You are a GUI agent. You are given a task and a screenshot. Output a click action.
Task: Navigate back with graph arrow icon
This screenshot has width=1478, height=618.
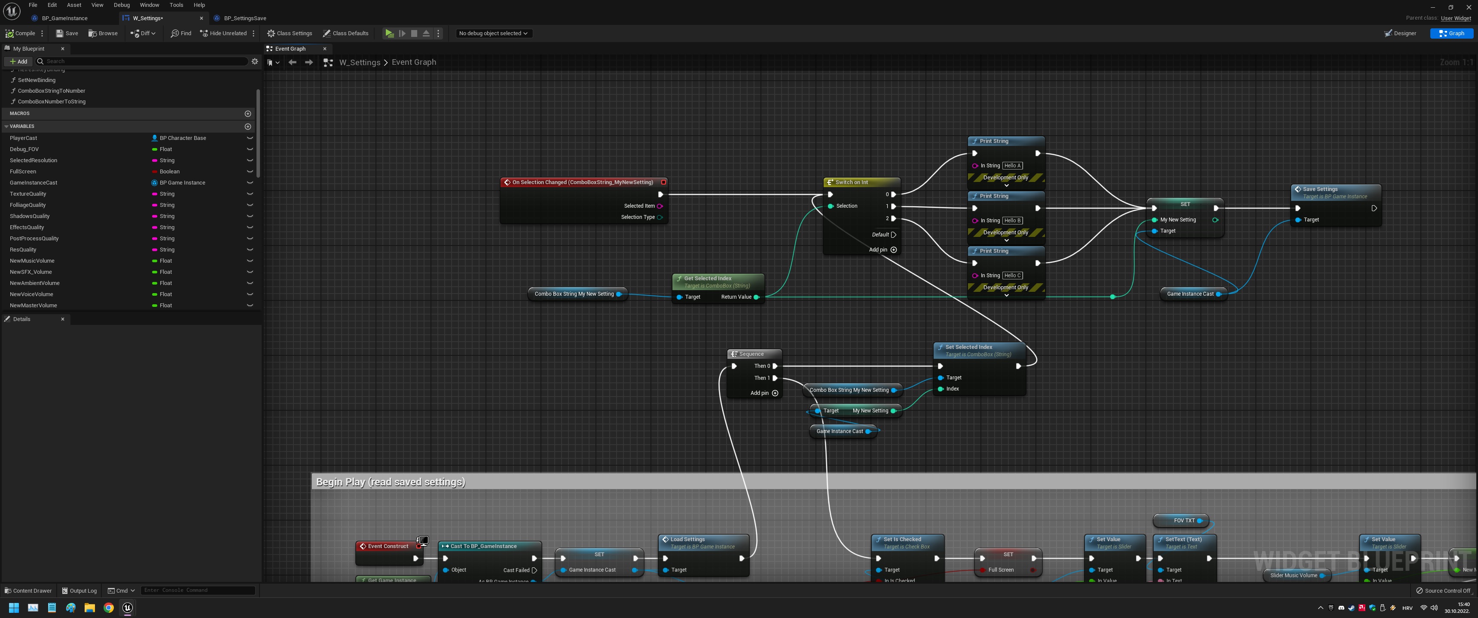point(293,63)
